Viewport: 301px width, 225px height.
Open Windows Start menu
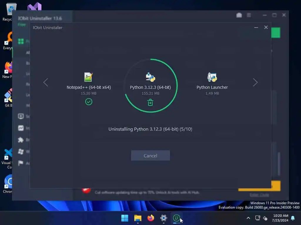(x=125, y=218)
